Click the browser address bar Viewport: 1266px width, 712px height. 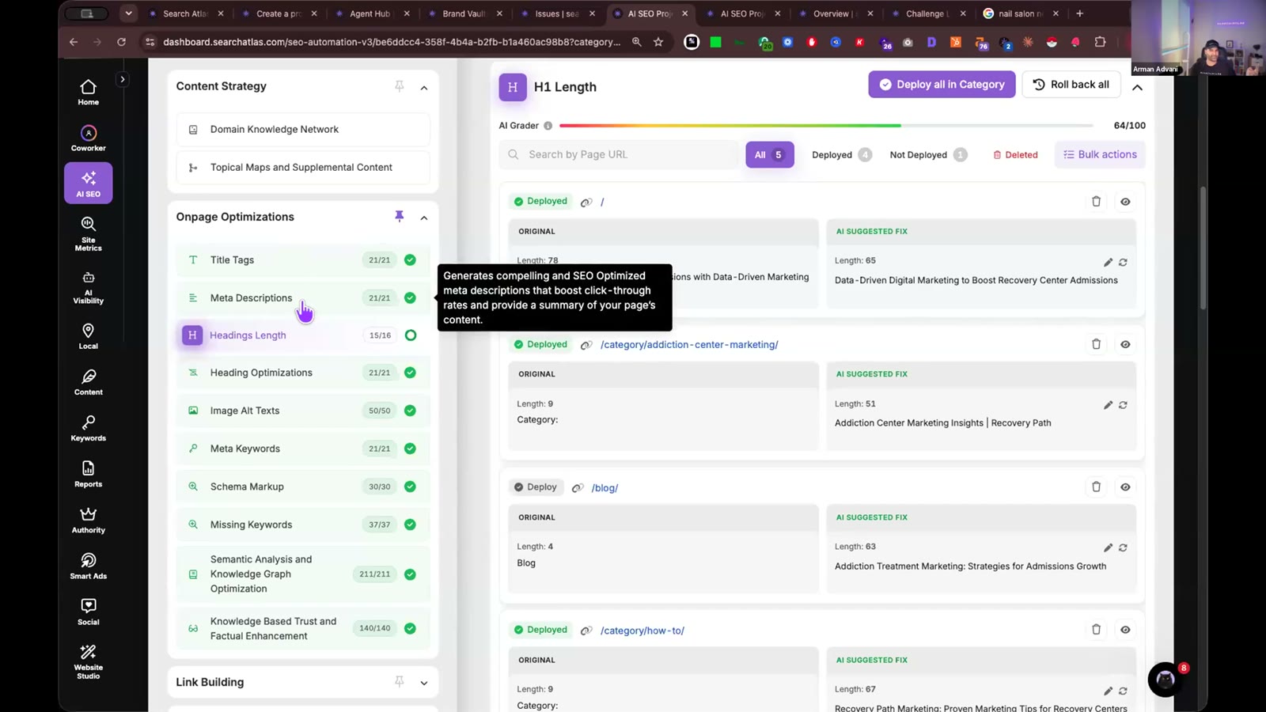[392, 42]
